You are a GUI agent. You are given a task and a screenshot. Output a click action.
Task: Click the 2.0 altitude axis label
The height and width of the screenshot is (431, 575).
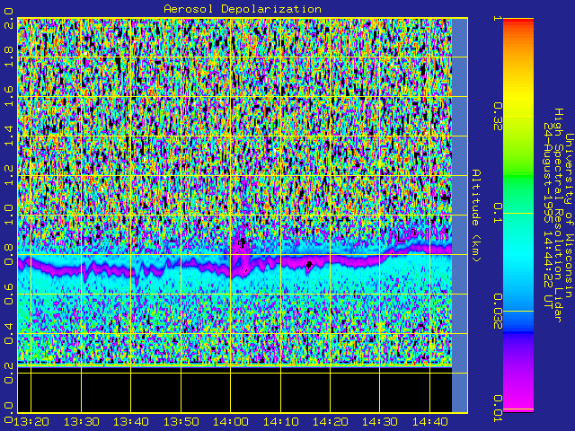(9, 18)
